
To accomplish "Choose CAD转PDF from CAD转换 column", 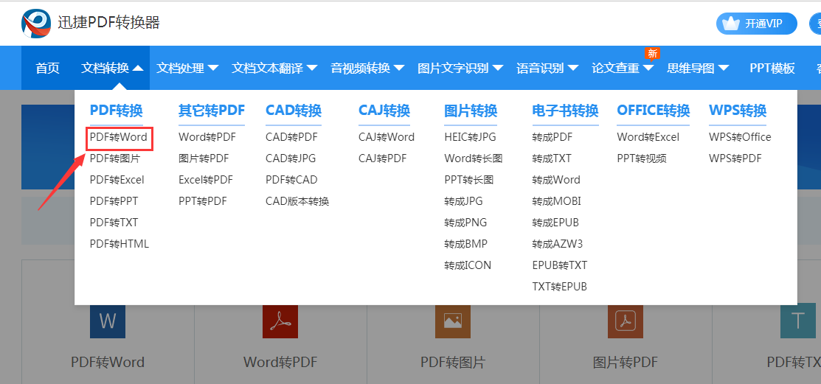I will coord(291,137).
